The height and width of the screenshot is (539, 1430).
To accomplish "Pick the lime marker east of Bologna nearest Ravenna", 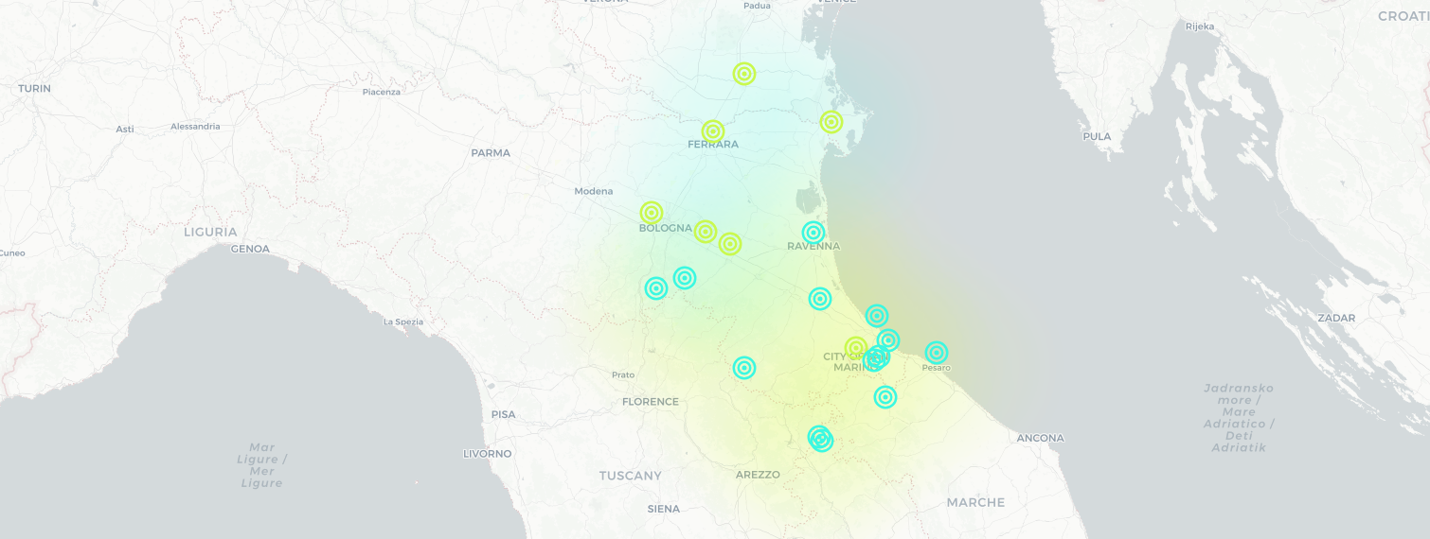I will click(x=730, y=244).
